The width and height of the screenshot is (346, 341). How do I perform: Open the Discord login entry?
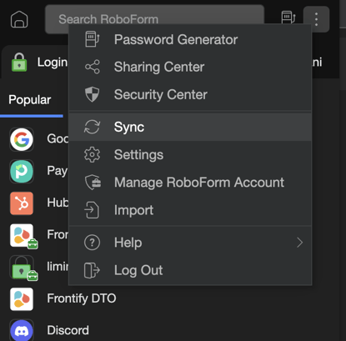click(x=68, y=330)
